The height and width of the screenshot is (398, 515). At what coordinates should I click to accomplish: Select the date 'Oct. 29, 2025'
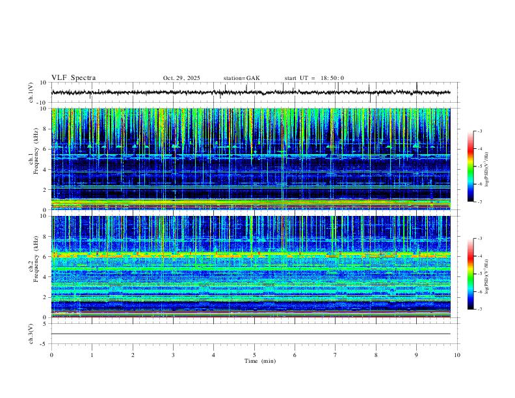tap(181, 78)
